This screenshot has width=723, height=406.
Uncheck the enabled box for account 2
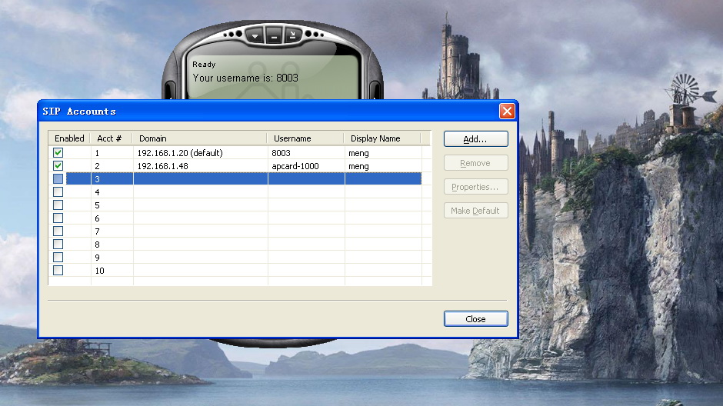pos(58,166)
